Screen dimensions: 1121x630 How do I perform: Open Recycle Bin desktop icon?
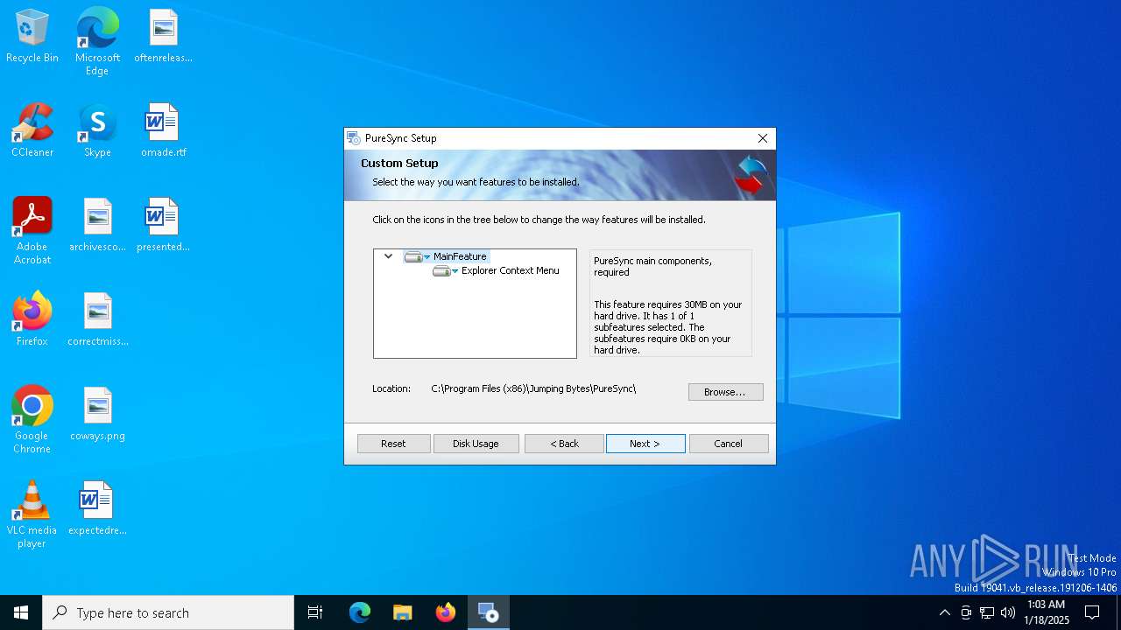pos(32,36)
